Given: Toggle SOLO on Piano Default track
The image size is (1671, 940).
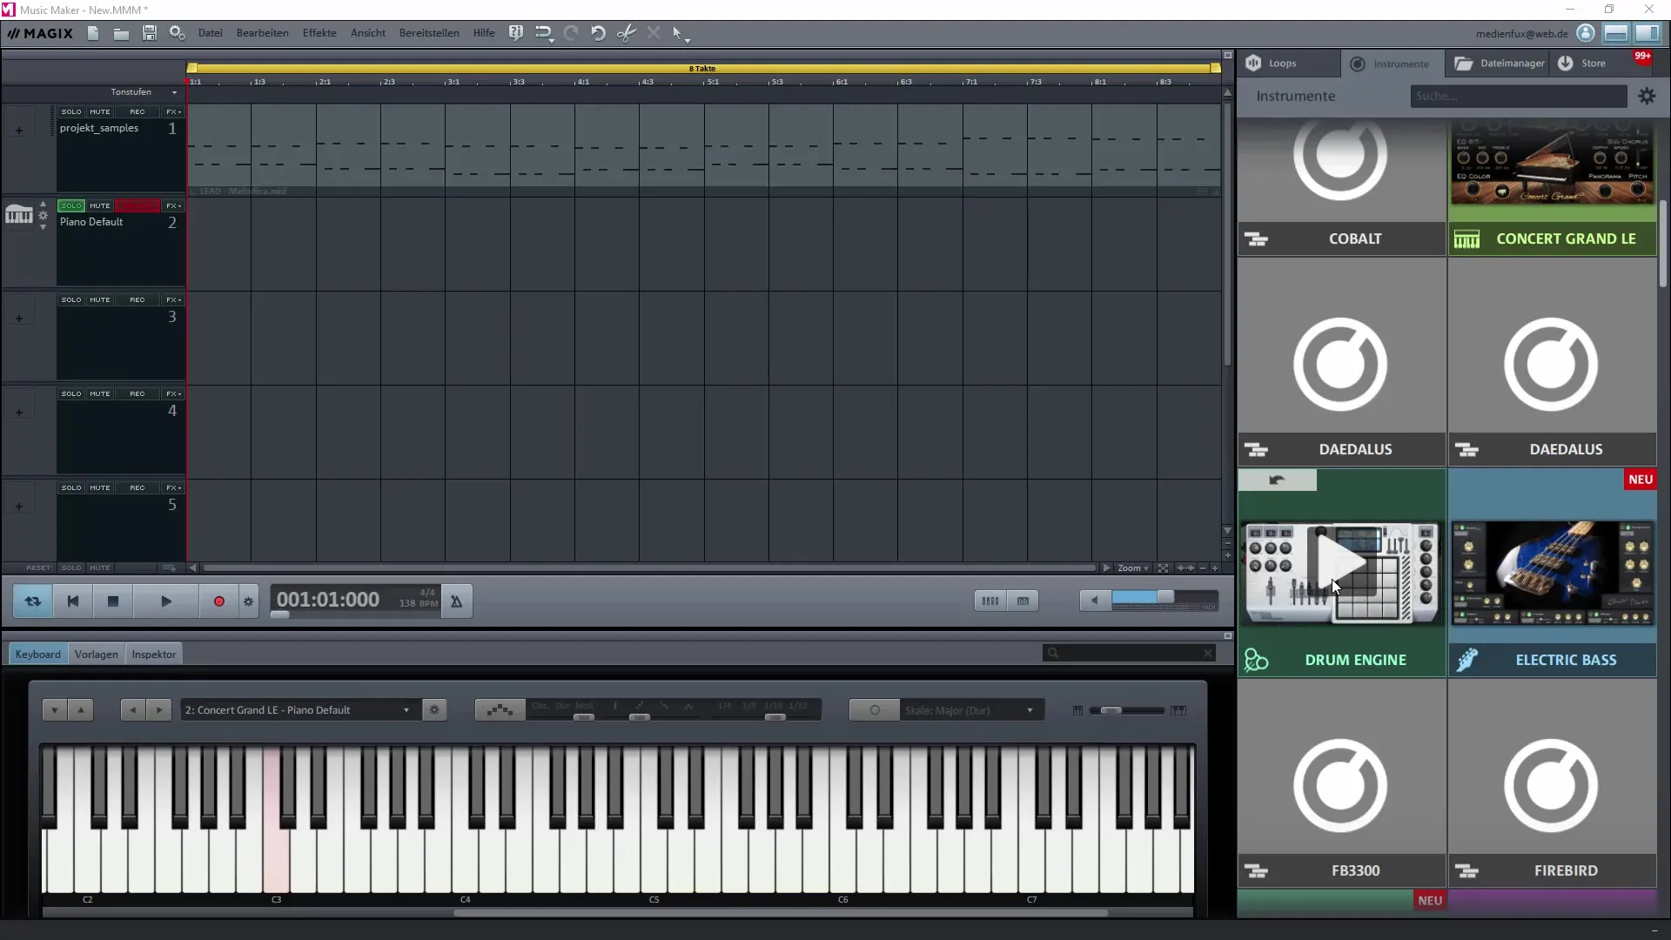Looking at the screenshot, I should (71, 206).
